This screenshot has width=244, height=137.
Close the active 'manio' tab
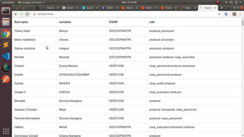(x=215, y=8)
